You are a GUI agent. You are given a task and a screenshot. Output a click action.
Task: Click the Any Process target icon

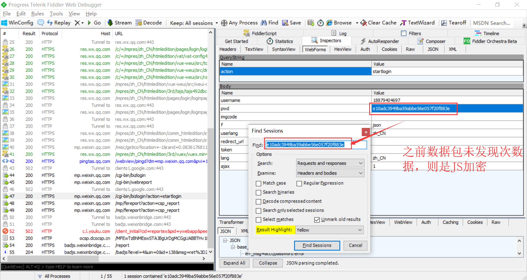coord(224,23)
